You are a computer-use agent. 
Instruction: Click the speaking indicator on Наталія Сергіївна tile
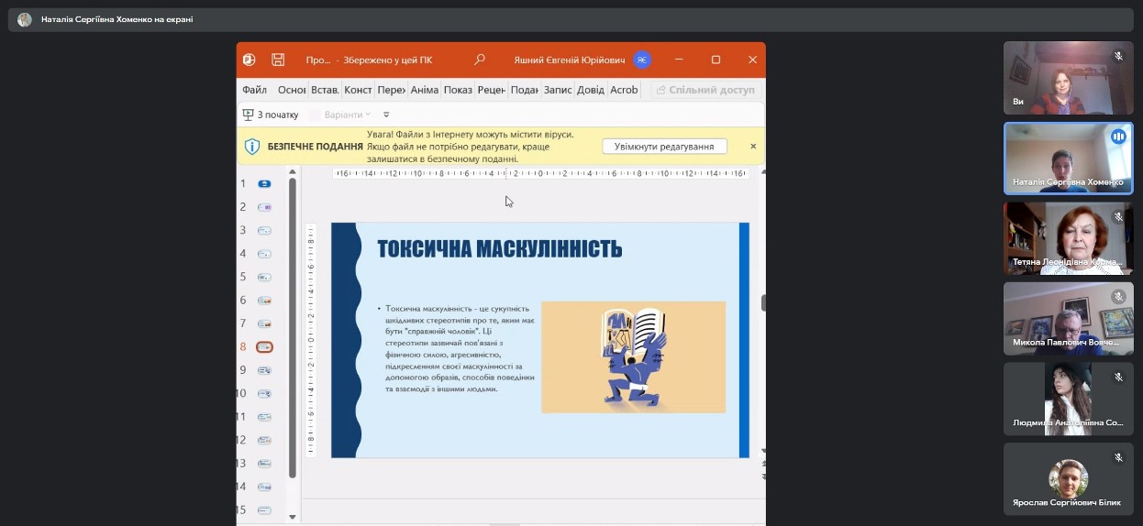1118,137
